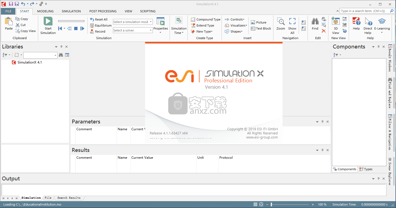396x208 pixels.
Task: Open the Shapes dropdown
Action: [x=234, y=31]
